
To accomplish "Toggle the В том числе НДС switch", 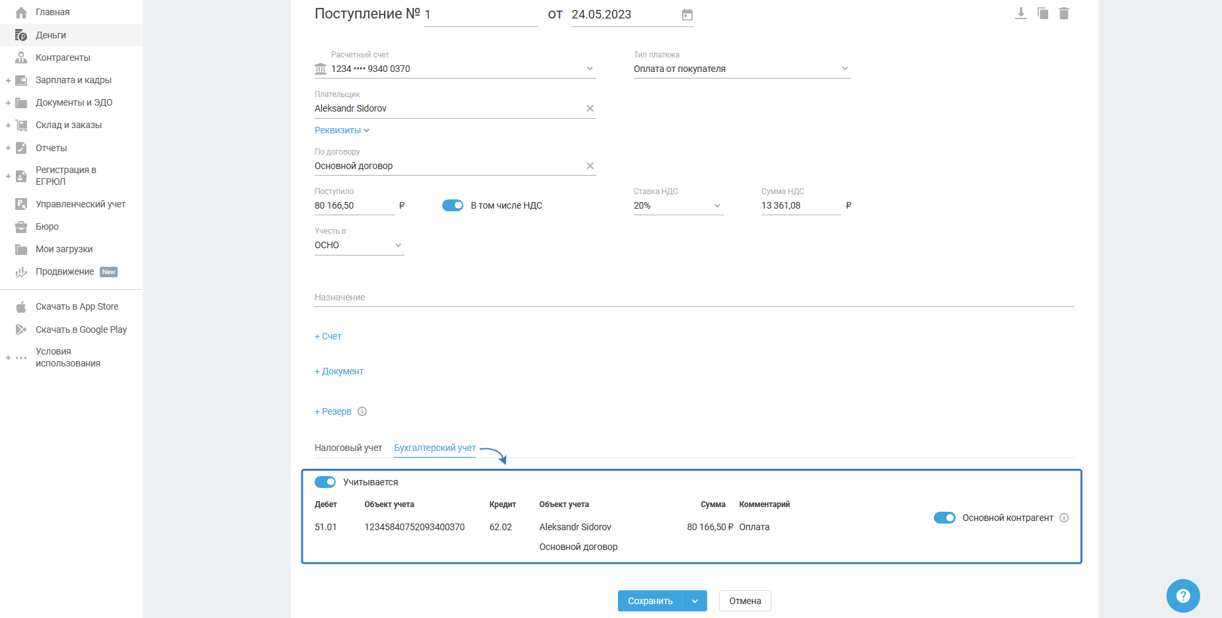I will [x=453, y=205].
